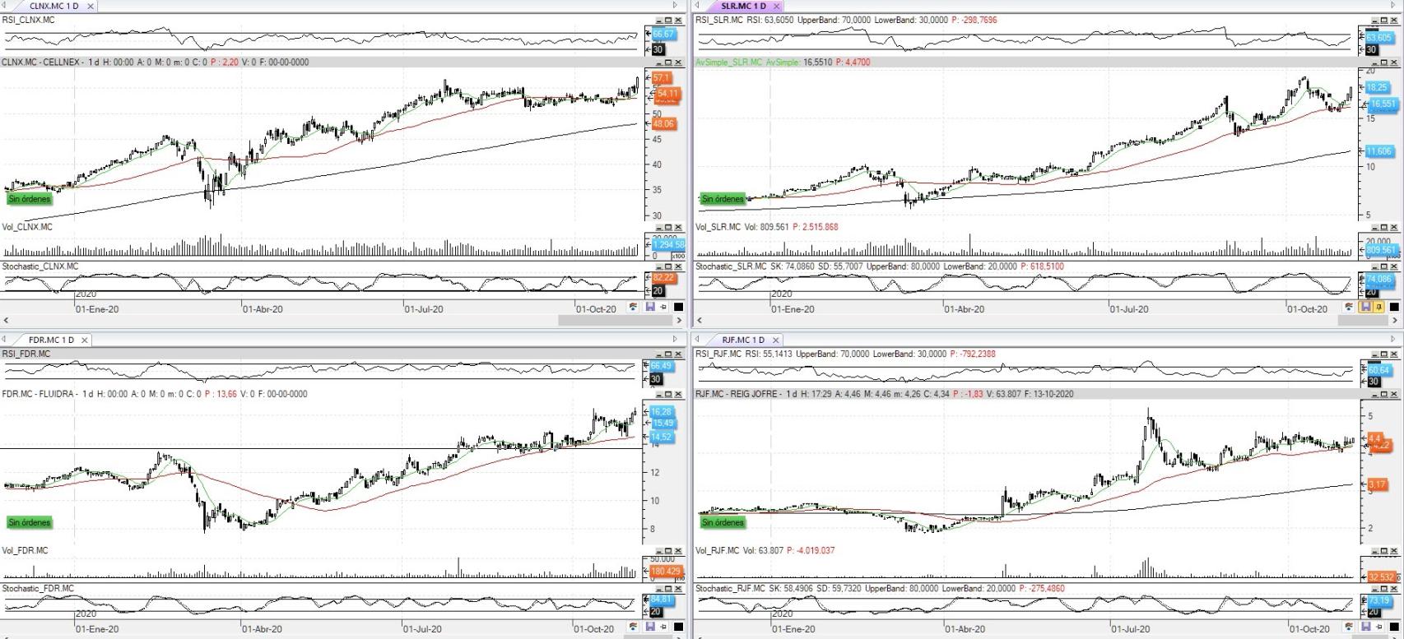This screenshot has width=1404, height=639.
Task: Close the FDR.MC 1 D tab
Action: [x=85, y=340]
